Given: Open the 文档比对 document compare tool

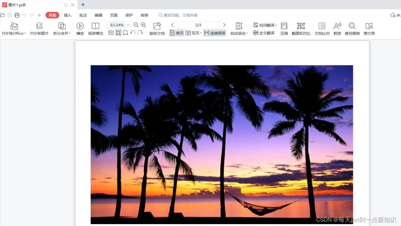Looking at the screenshot, I should pyautogui.click(x=322, y=29).
